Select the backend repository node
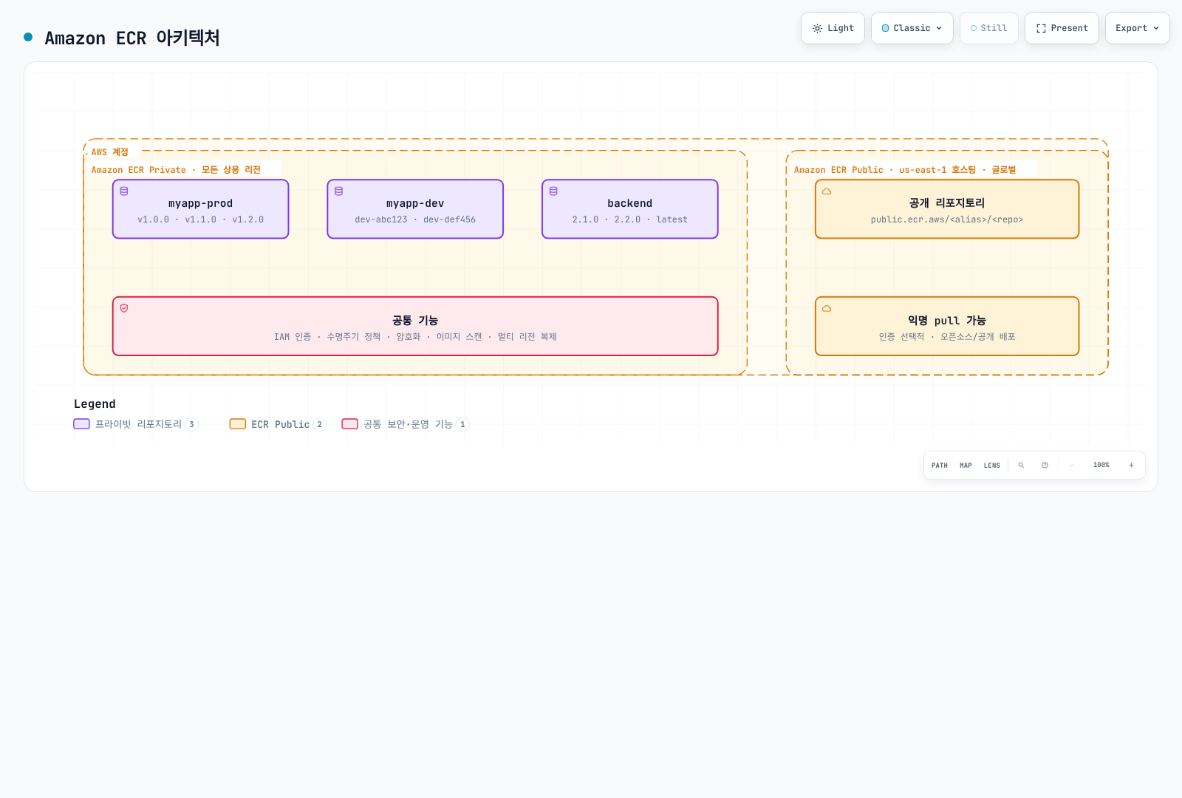Viewport: 1182px width, 798px height. pos(630,209)
